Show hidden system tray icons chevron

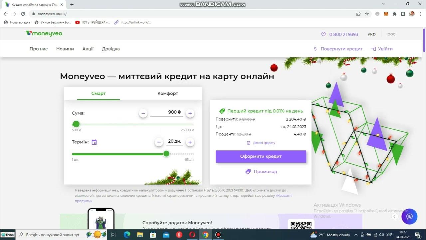(x=356, y=235)
